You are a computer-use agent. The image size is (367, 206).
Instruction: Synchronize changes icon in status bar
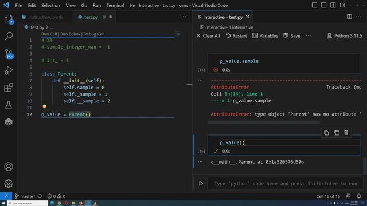coord(40,196)
